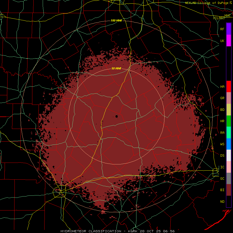Click the BI dark red legend swatch
The height and width of the screenshot is (233, 233).
[x=229, y=190]
